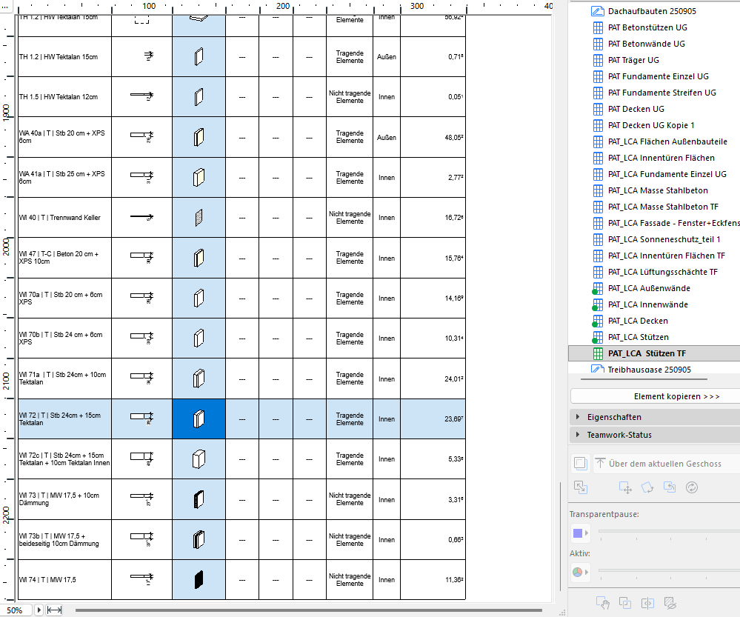740x617 pixels.
Task: Click the Rotate element icon
Action: 647,489
